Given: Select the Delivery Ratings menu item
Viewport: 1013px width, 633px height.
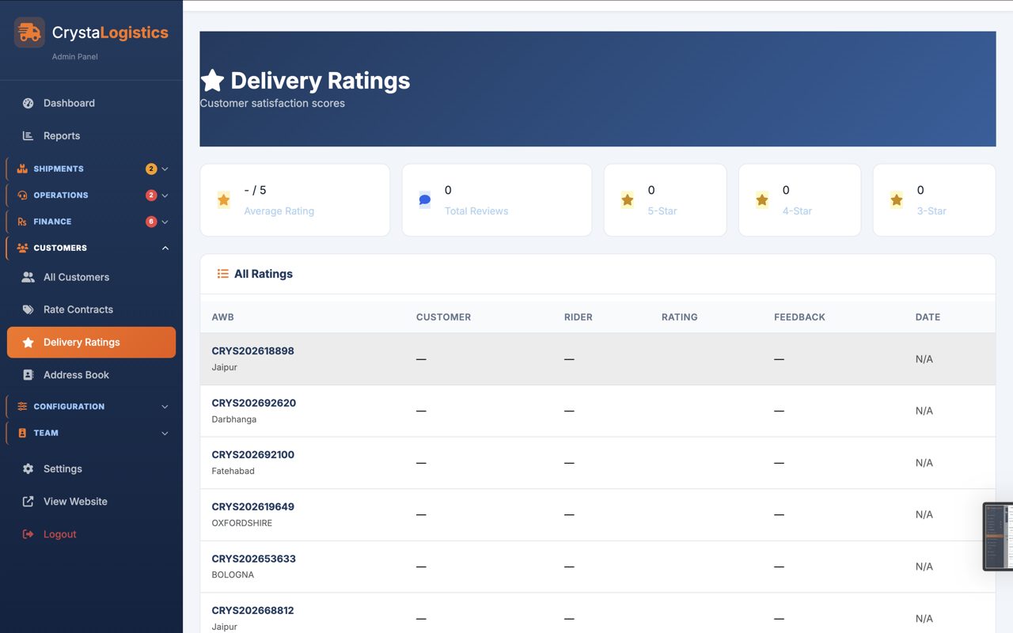Looking at the screenshot, I should [x=91, y=343].
